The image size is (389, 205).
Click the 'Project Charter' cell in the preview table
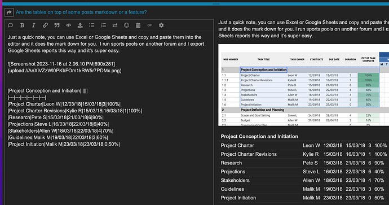coord(237,146)
